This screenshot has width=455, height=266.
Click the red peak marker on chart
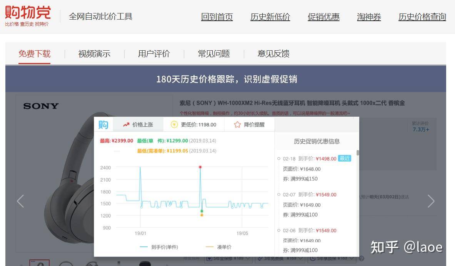click(x=200, y=167)
